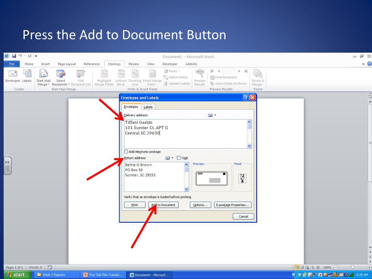This screenshot has width=372, height=279.
Task: Open Word Help with the blue question mark
Action: pos(369,64)
